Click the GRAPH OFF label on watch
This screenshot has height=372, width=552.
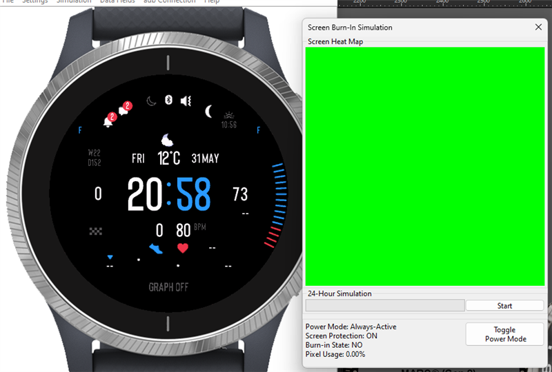click(168, 287)
